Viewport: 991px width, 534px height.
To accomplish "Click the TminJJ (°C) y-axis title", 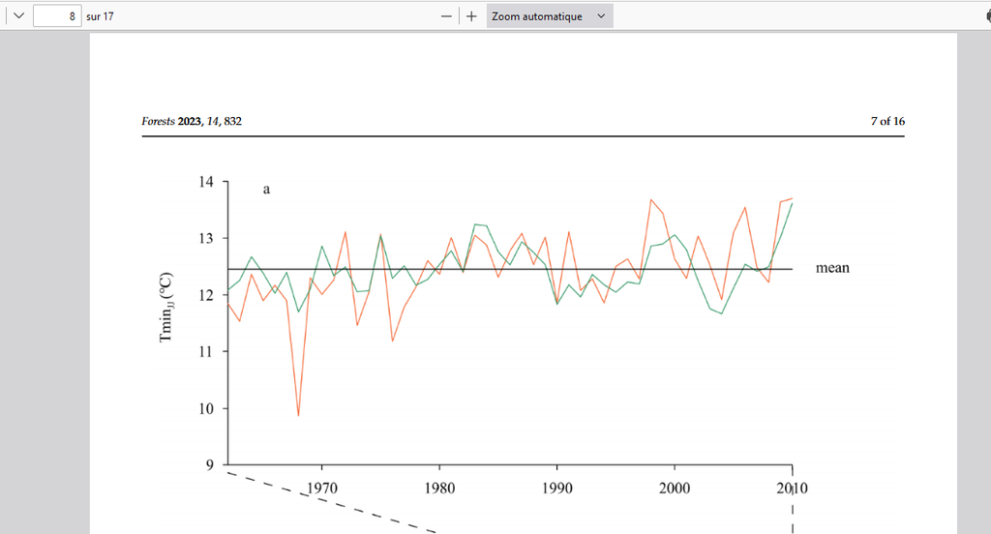I will pos(165,306).
